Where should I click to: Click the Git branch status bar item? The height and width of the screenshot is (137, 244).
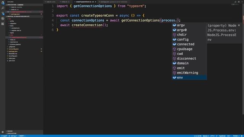tap(4, 136)
